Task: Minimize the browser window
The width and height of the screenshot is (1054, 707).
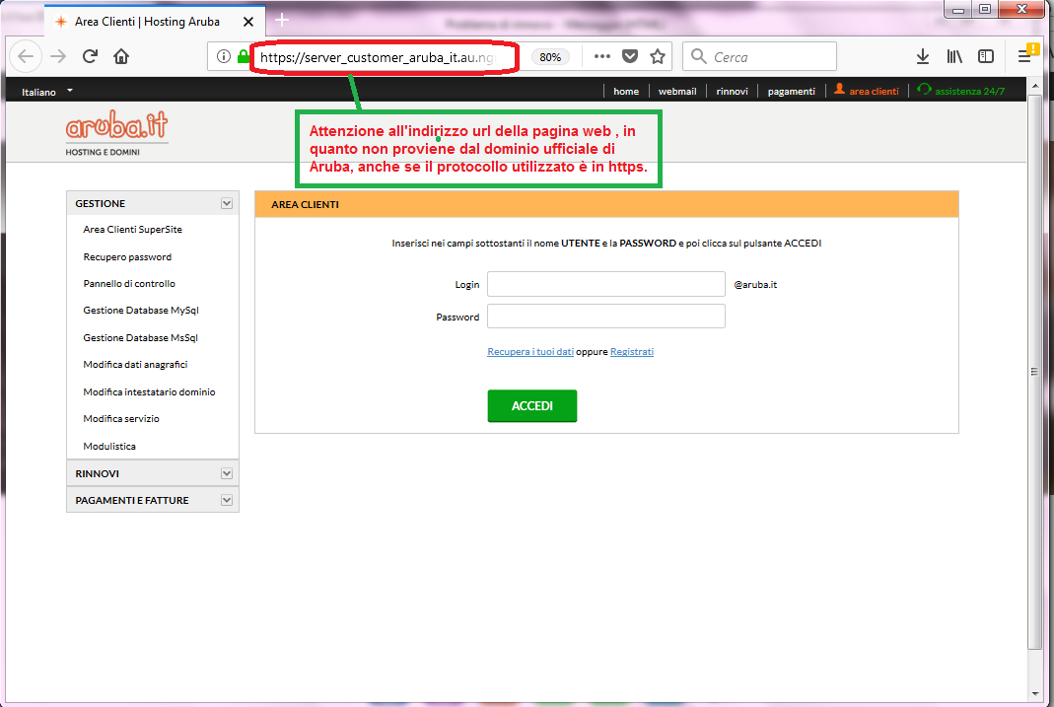Action: [x=958, y=10]
